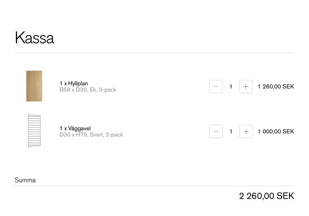Decrease Hyllplan quantity with minus button
This screenshot has width=309, height=216.
click(216, 87)
